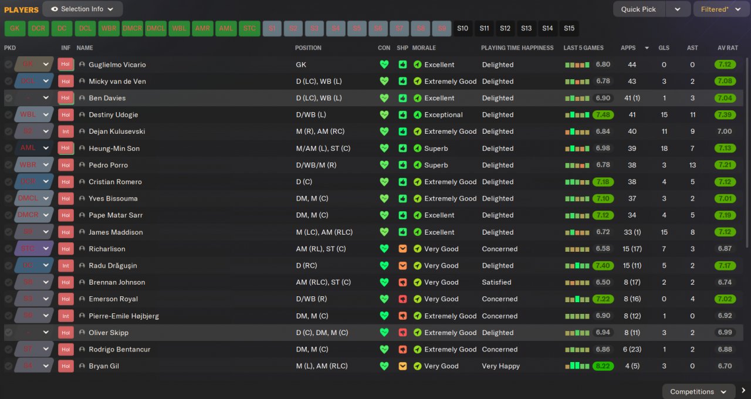Click Guglielmo Vicario's condition heart icon

click(384, 65)
